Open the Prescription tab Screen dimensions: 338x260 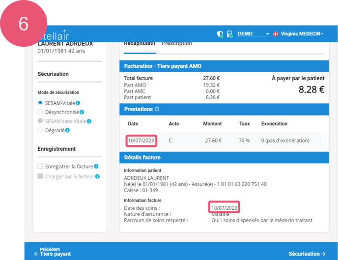click(177, 43)
